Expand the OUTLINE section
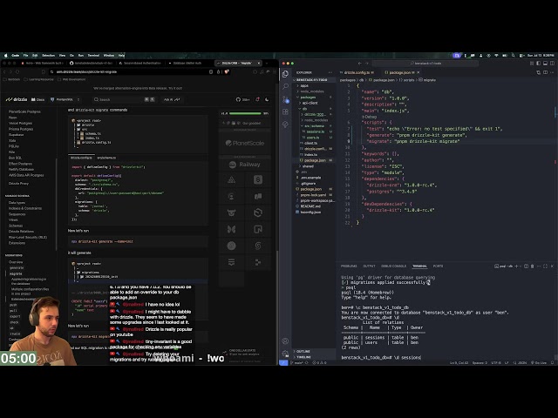The width and height of the screenshot is (558, 418). pos(313,351)
